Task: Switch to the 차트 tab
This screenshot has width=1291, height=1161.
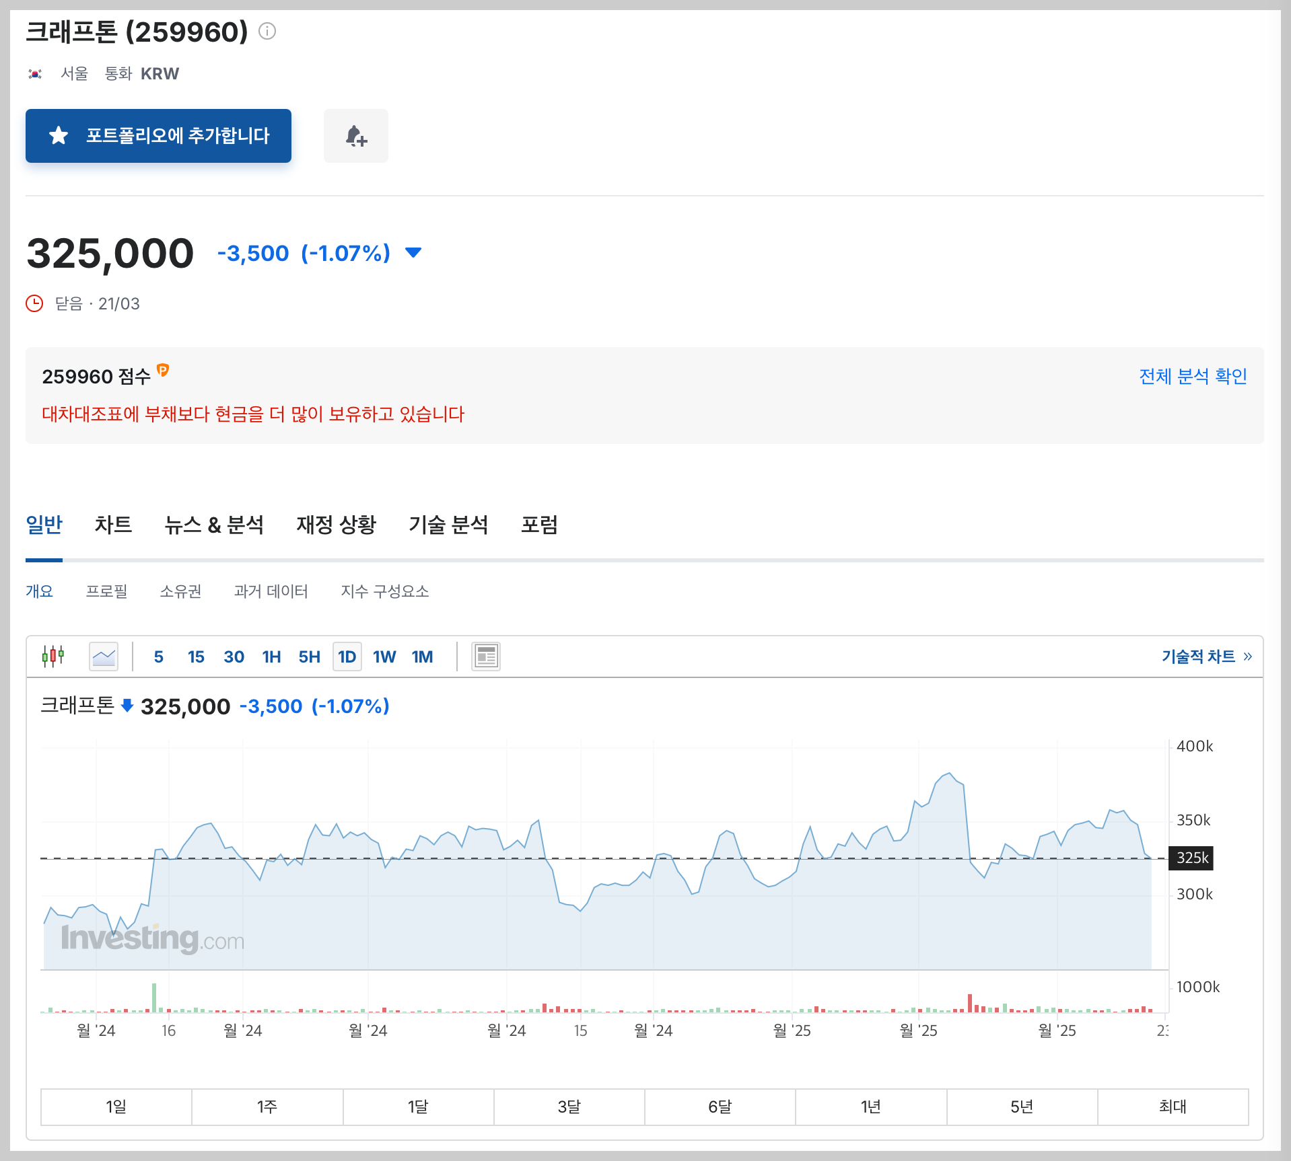Action: [x=113, y=525]
